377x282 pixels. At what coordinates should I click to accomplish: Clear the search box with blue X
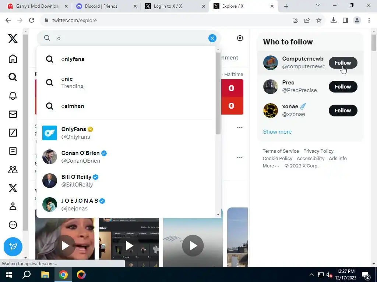click(212, 38)
